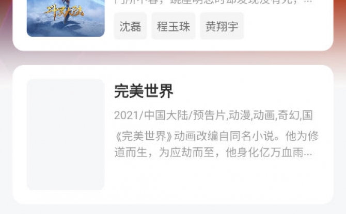Screen dimensions: 346x214
Task: Click the blank area right of 黄翔宇 tag
Action: click(x=287, y=26)
